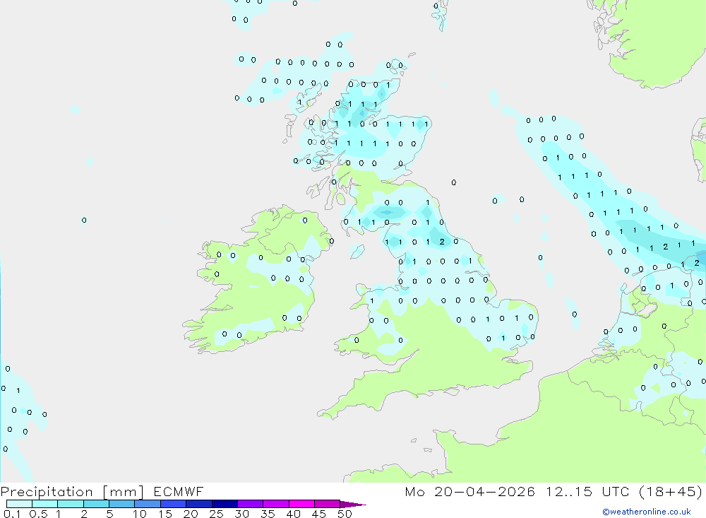Screen dimensions: 706x518
Task: Click the '0.5' legend scale label
Action: (x=38, y=514)
